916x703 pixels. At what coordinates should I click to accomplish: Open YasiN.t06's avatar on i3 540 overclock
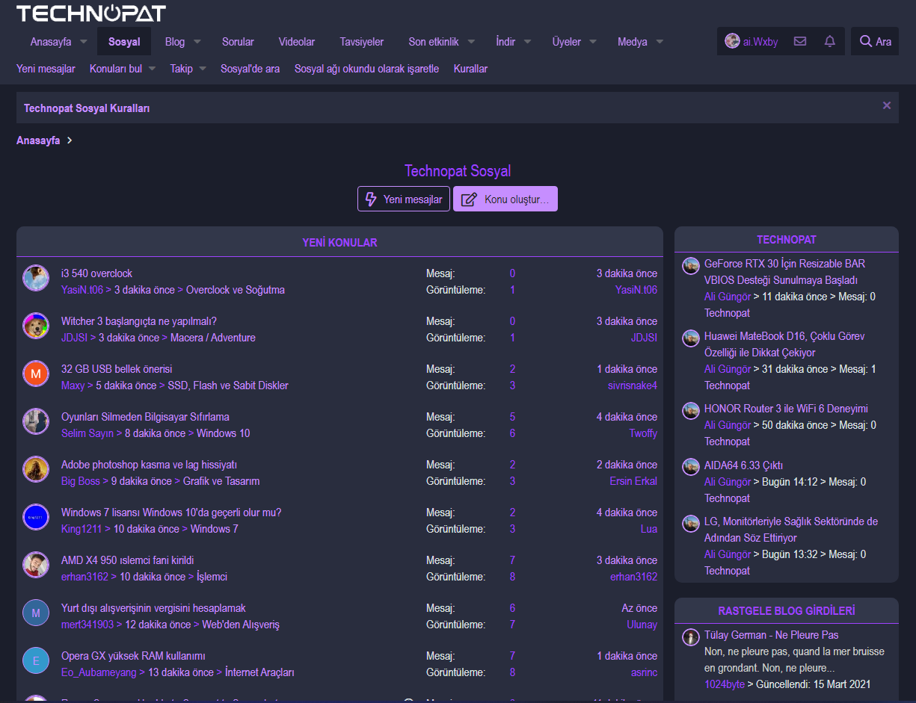pos(36,278)
